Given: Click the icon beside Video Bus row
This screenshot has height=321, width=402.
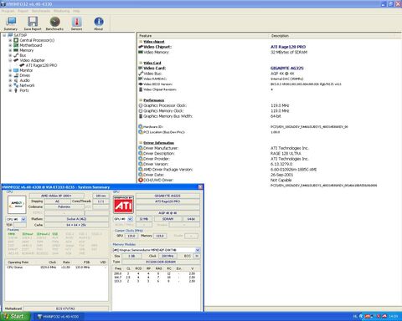Looking at the screenshot, I should point(141,74).
